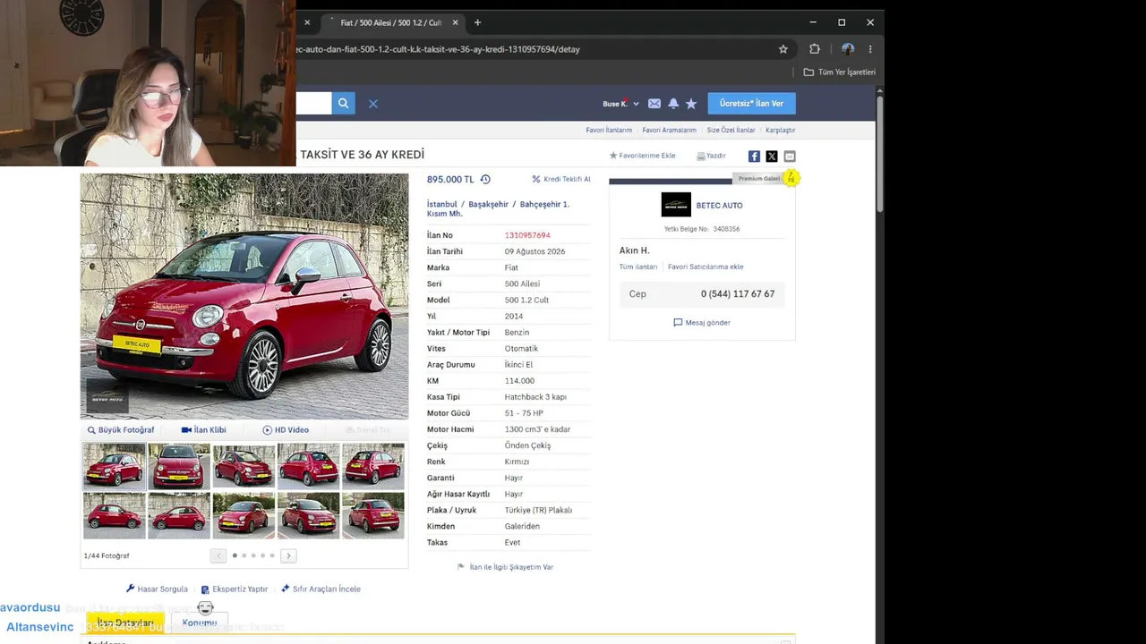Open the large main car photo
Viewport: 1146px width, 644px height.
click(244, 296)
